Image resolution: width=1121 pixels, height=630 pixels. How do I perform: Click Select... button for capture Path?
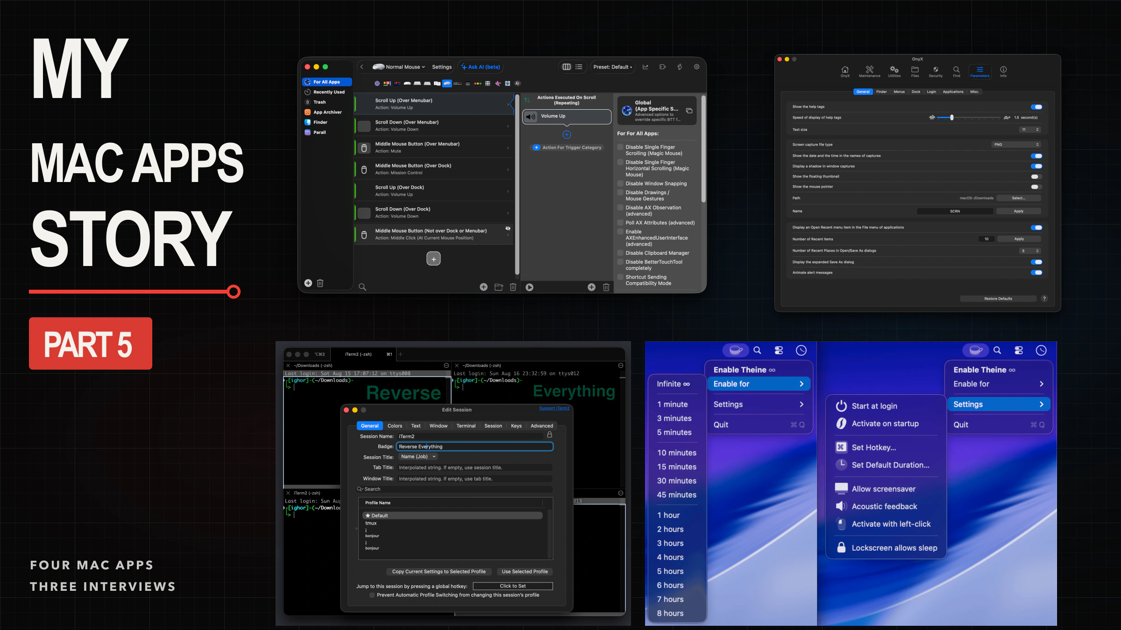1019,198
